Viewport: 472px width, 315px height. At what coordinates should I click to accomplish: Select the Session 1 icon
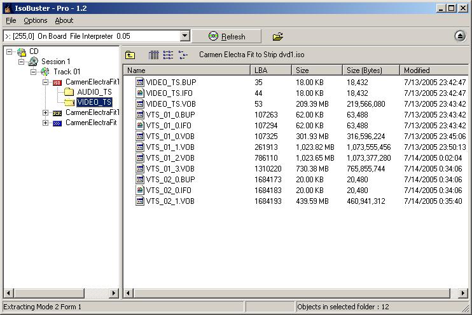coord(33,62)
